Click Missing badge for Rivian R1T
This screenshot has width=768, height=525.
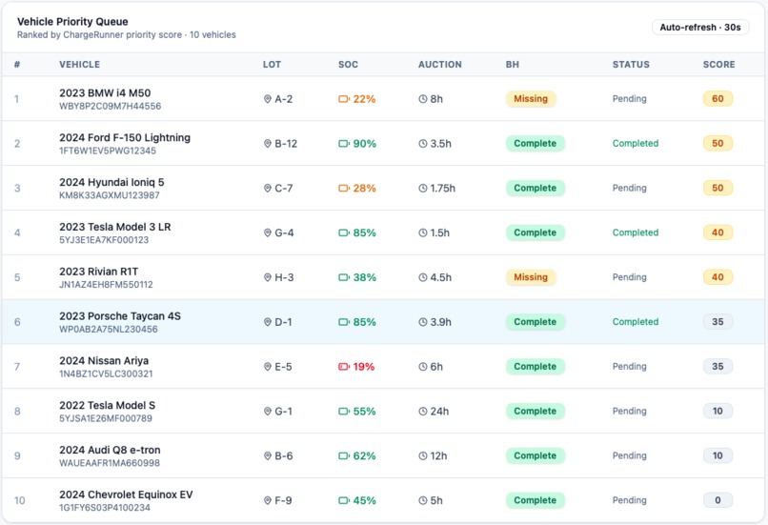[531, 277]
